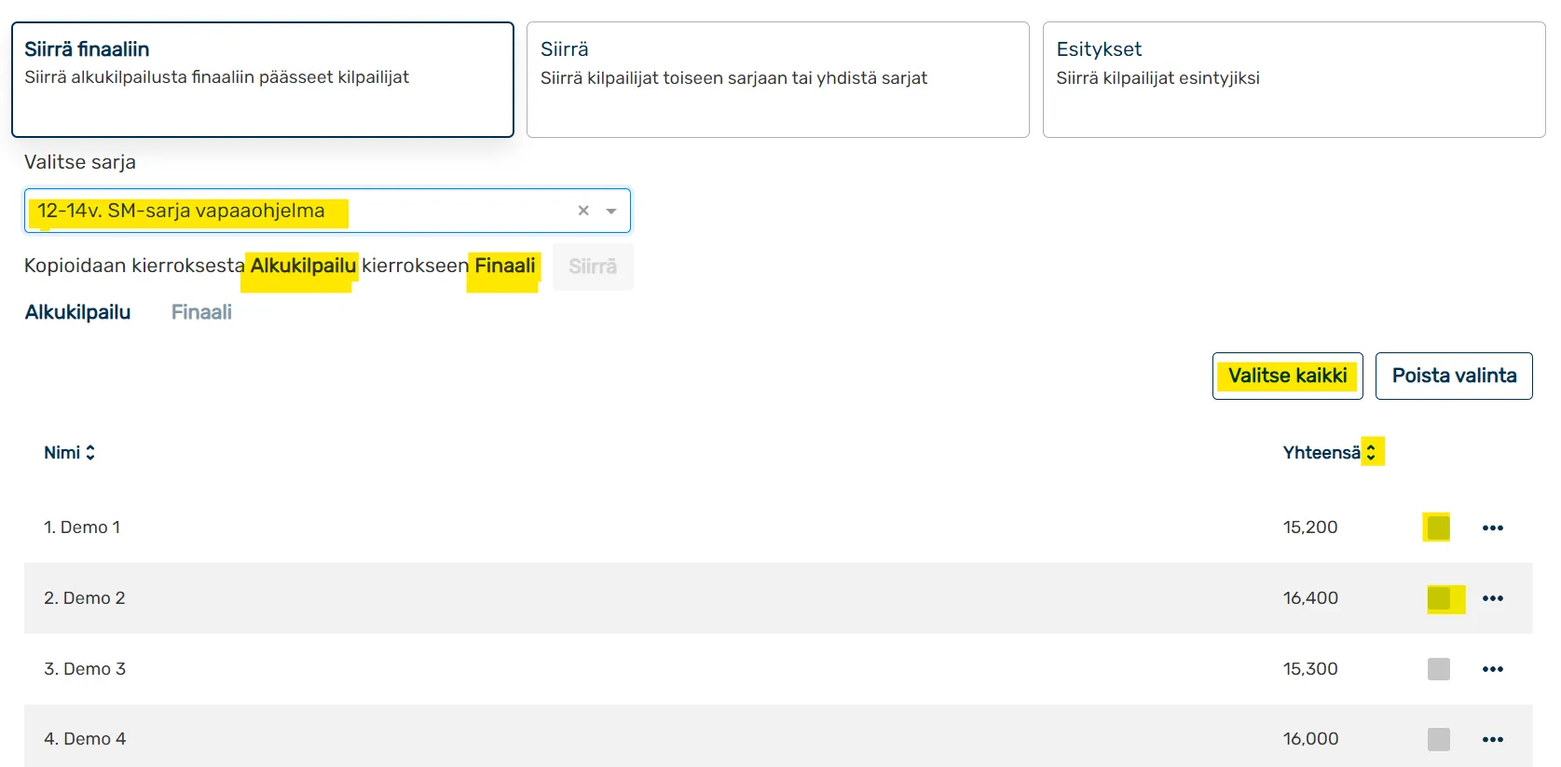Image resolution: width=1561 pixels, height=767 pixels.
Task: Select the row name 4. Demo 4
Action: [x=85, y=739]
